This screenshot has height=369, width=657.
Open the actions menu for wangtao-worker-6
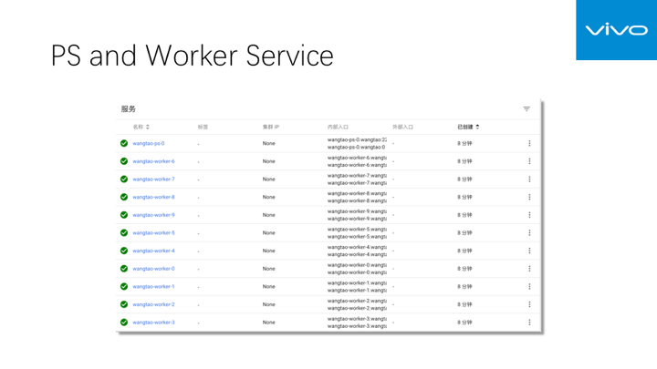pos(529,161)
